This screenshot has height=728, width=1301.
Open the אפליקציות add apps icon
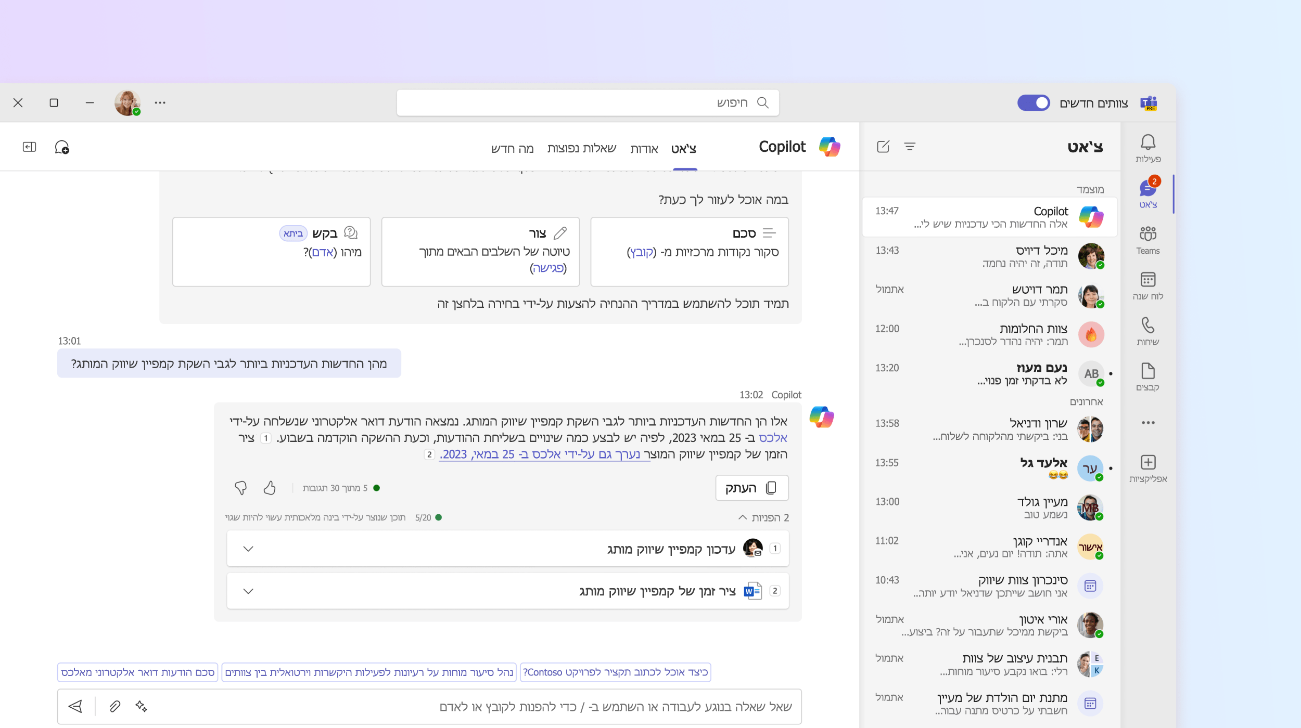(x=1148, y=469)
